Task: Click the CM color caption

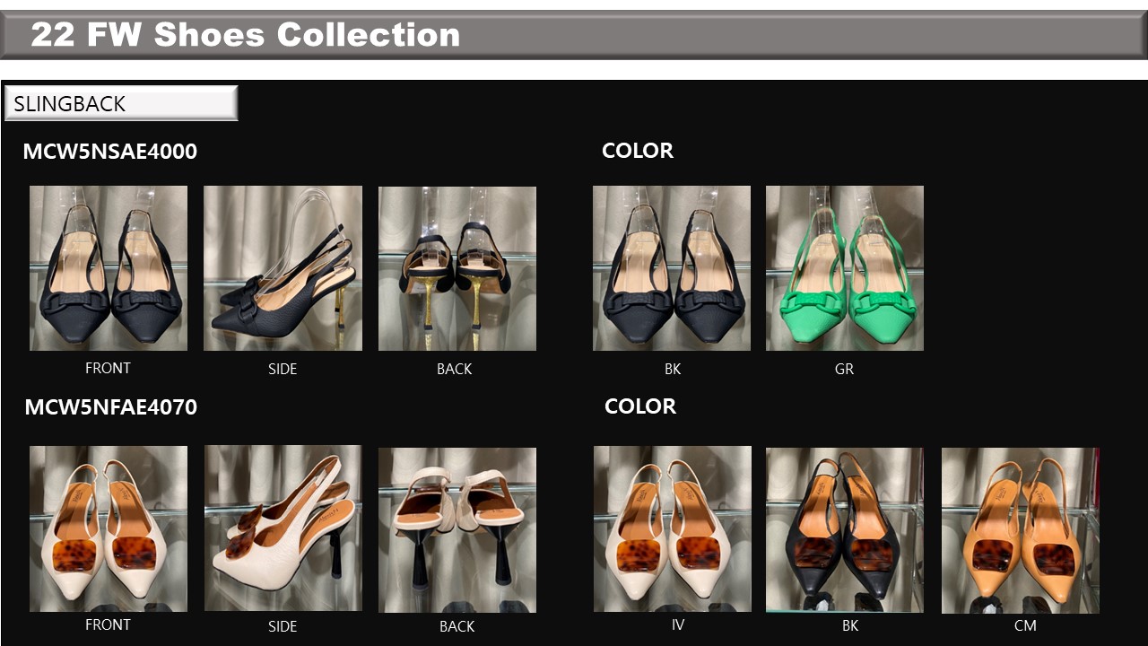Action: click(1025, 625)
